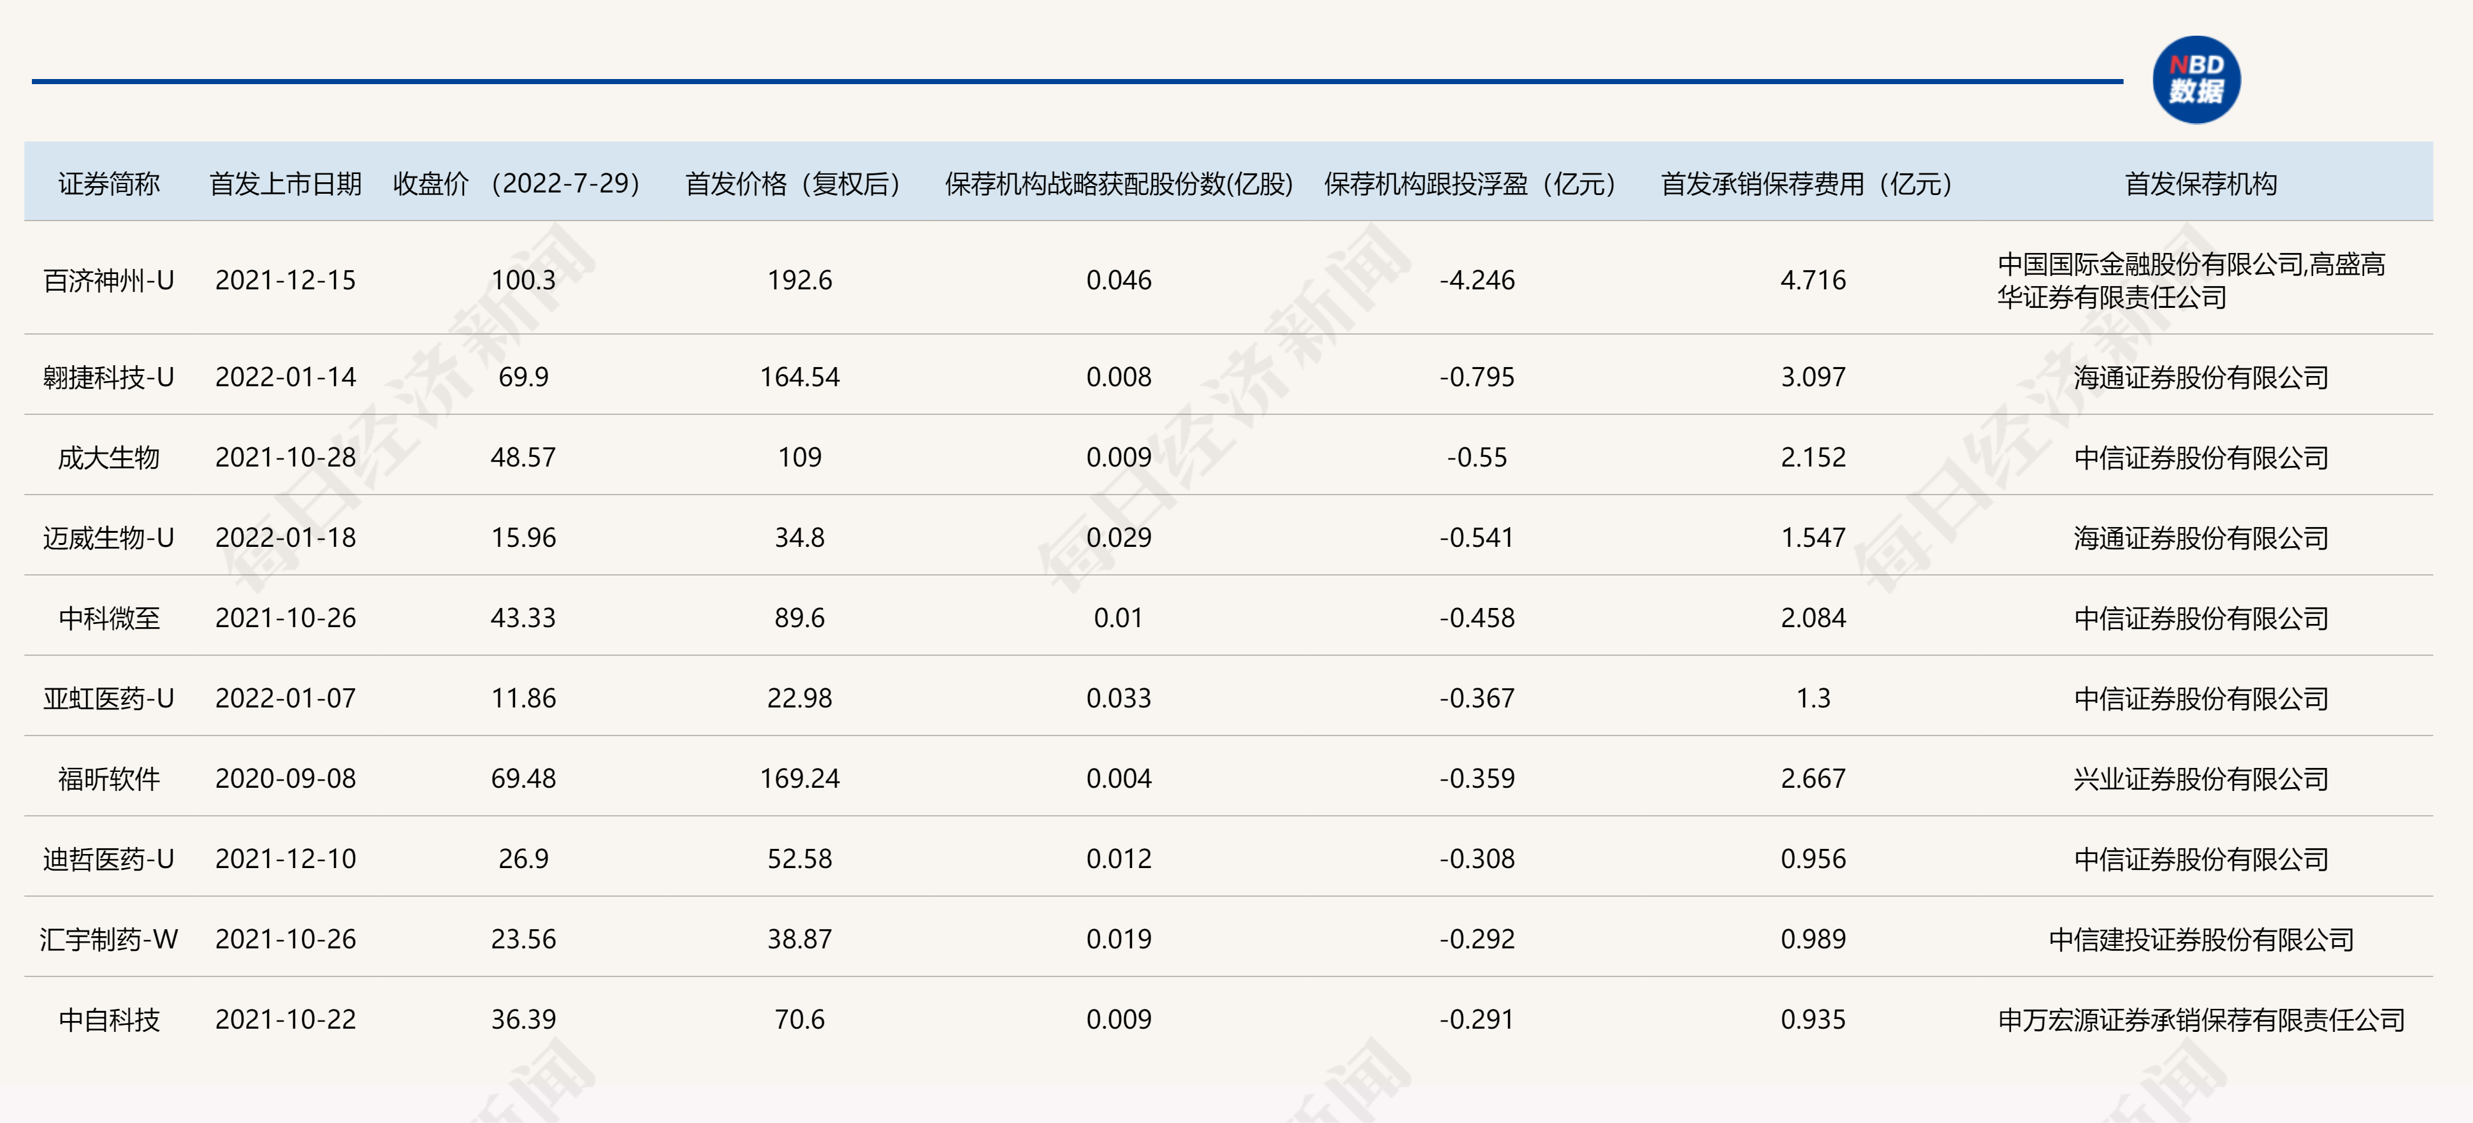Select the 首发承销保荐费用（亿元） header

pyautogui.click(x=1813, y=184)
